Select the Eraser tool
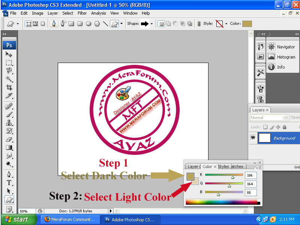Viewport: 300px width, 225px height. 9,139
